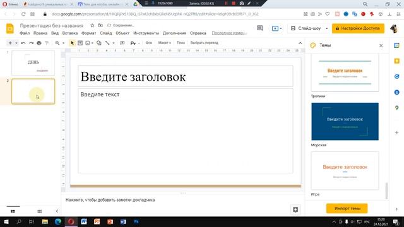Click Введите заголовок title placeholder

[186, 76]
